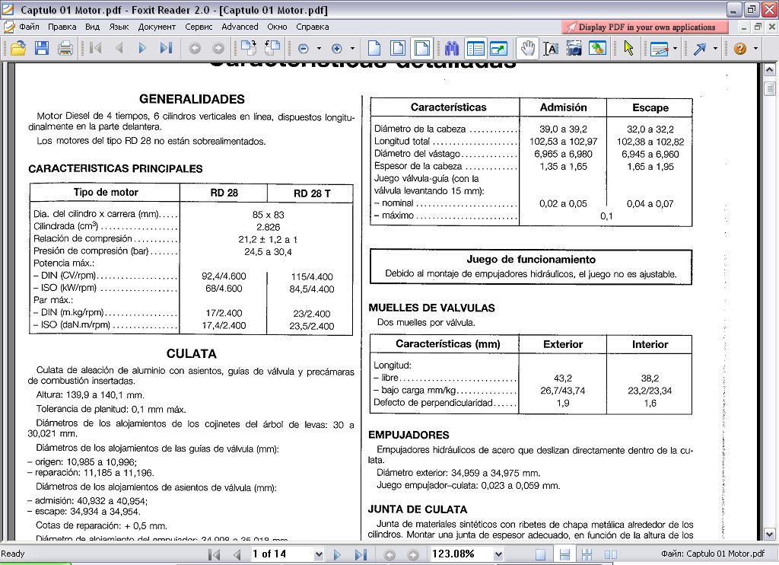The height and width of the screenshot is (565, 779).
Task: Activate the Select Text tool
Action: coord(551,48)
